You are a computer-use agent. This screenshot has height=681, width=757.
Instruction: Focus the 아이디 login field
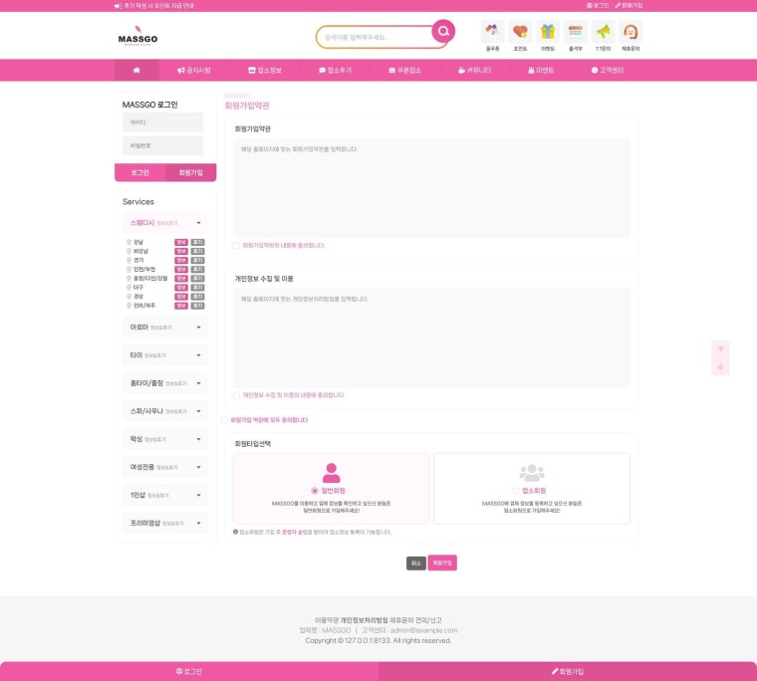[162, 122]
